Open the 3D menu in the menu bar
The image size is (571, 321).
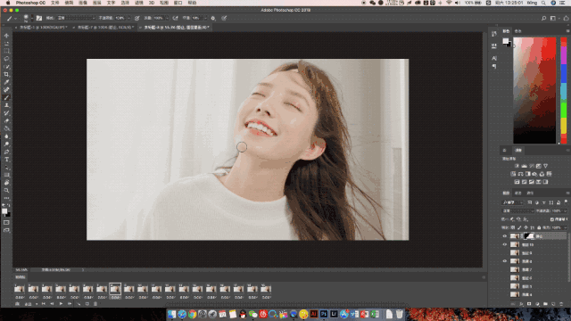pyautogui.click(x=152, y=3)
